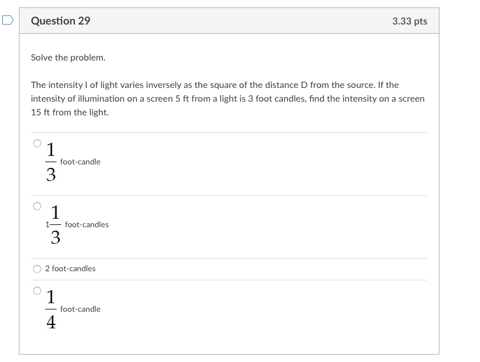Click the fraction 1/3 in first option
Viewport: 480px width, 362px height.
coord(50,163)
